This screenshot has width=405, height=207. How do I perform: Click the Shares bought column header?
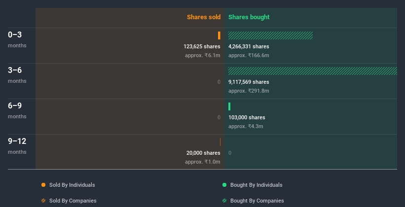click(249, 17)
